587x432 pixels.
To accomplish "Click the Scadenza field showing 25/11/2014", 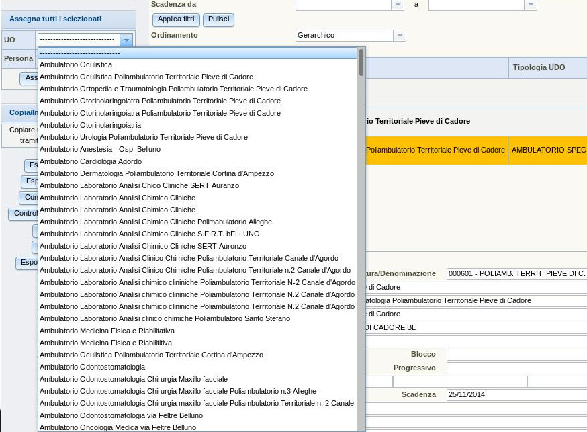I will [516, 394].
